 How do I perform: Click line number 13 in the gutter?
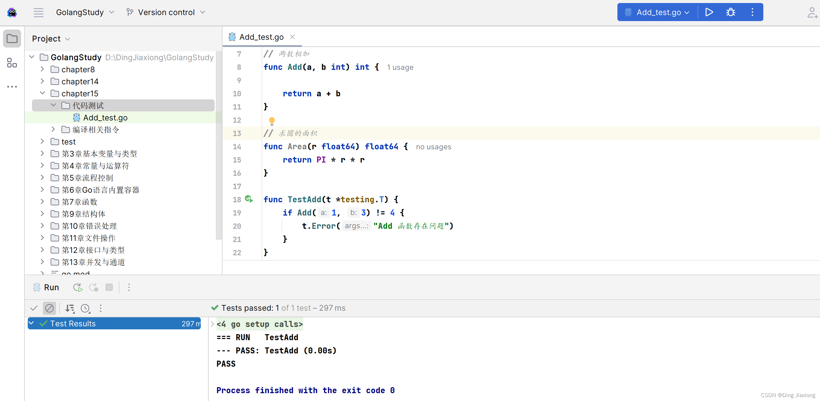point(237,134)
